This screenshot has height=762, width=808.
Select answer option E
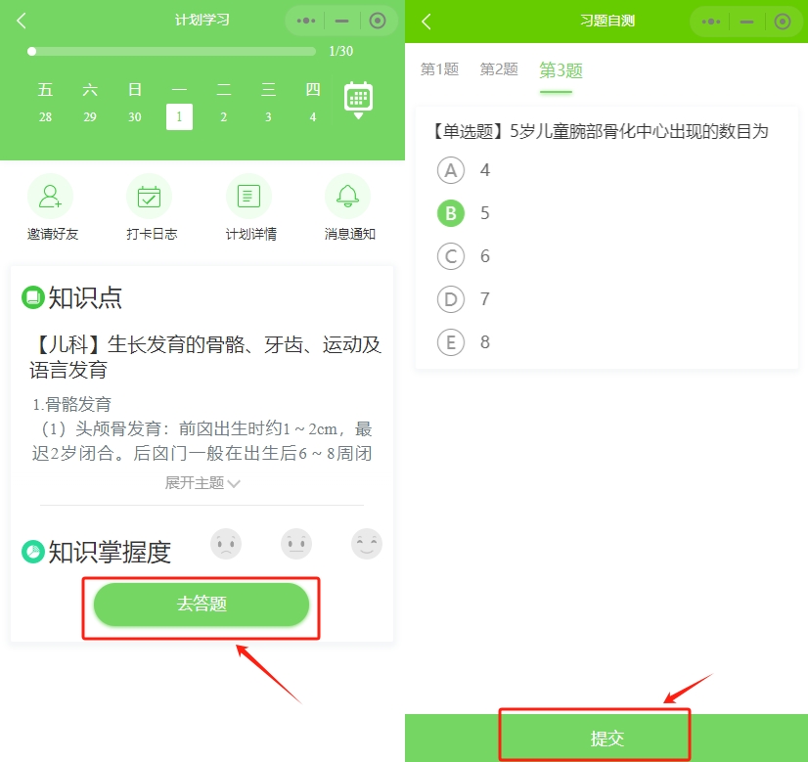(x=451, y=342)
